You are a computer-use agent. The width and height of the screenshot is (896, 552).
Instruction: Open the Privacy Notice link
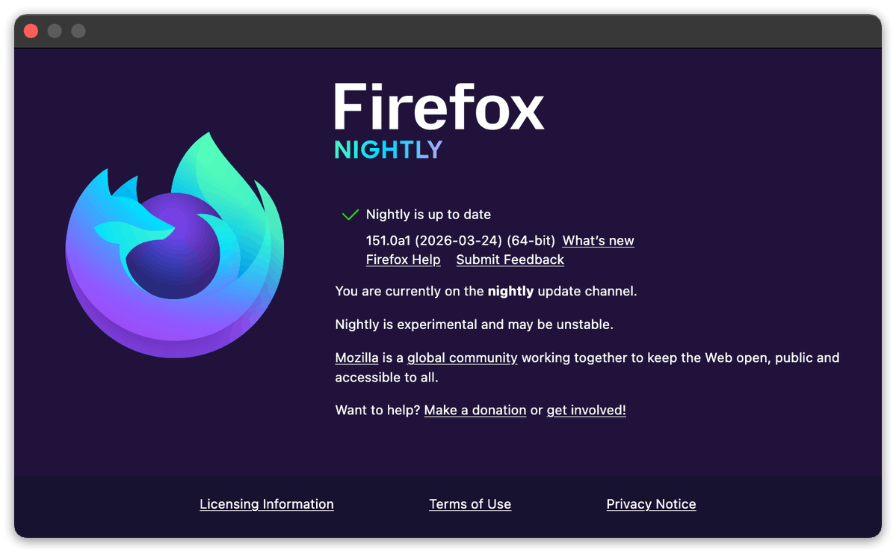click(x=651, y=504)
